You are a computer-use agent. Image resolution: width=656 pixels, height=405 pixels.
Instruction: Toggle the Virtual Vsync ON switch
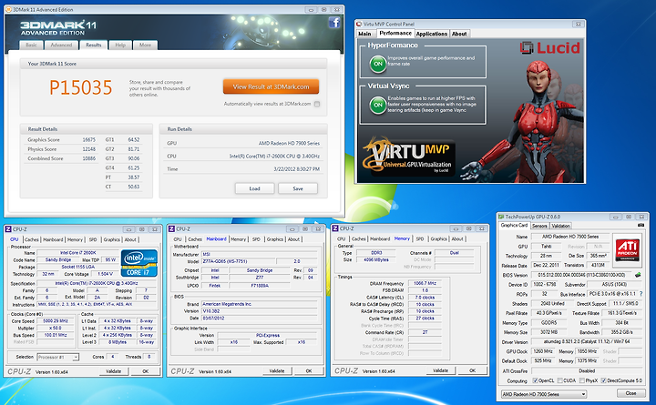(378, 105)
